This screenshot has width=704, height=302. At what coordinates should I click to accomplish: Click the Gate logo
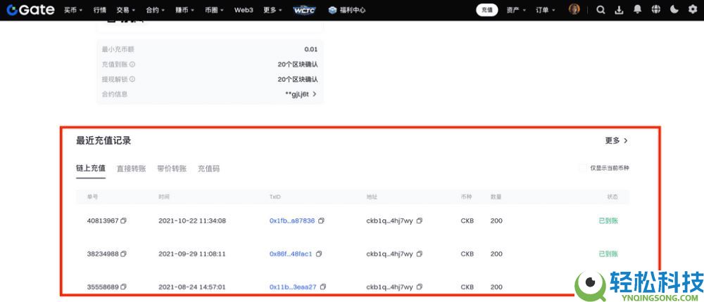(x=30, y=10)
